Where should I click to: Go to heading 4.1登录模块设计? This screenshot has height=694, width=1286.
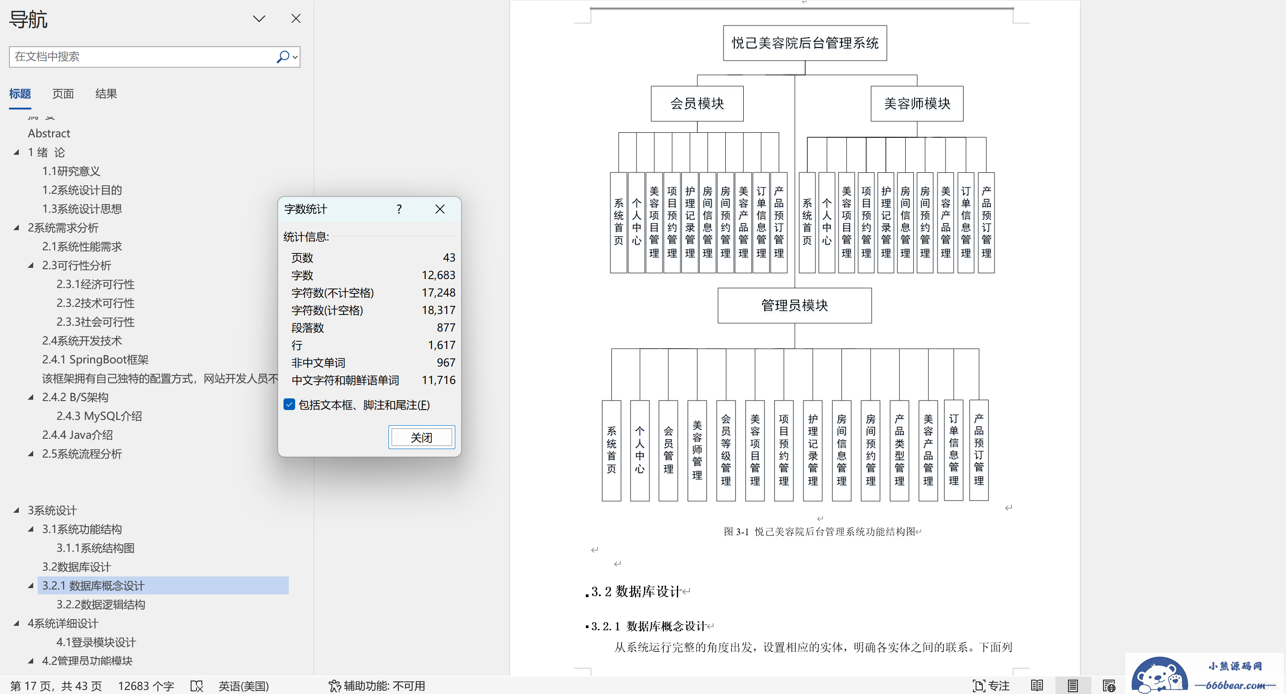96,642
